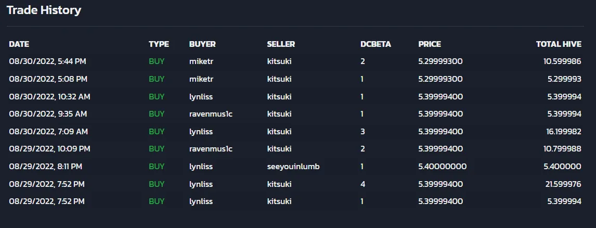
Task: Open seller seeyouinlumb profile
Action: 293,167
